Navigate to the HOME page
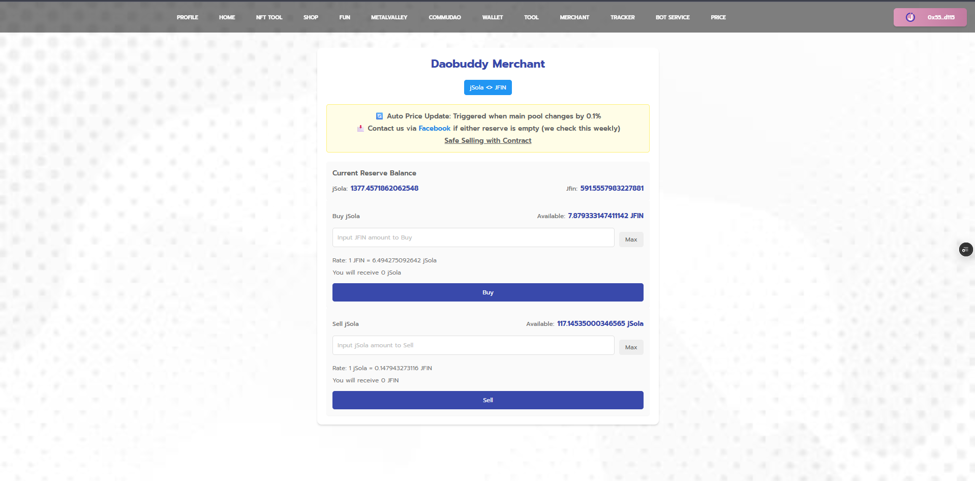This screenshot has width=975, height=481. 227,17
